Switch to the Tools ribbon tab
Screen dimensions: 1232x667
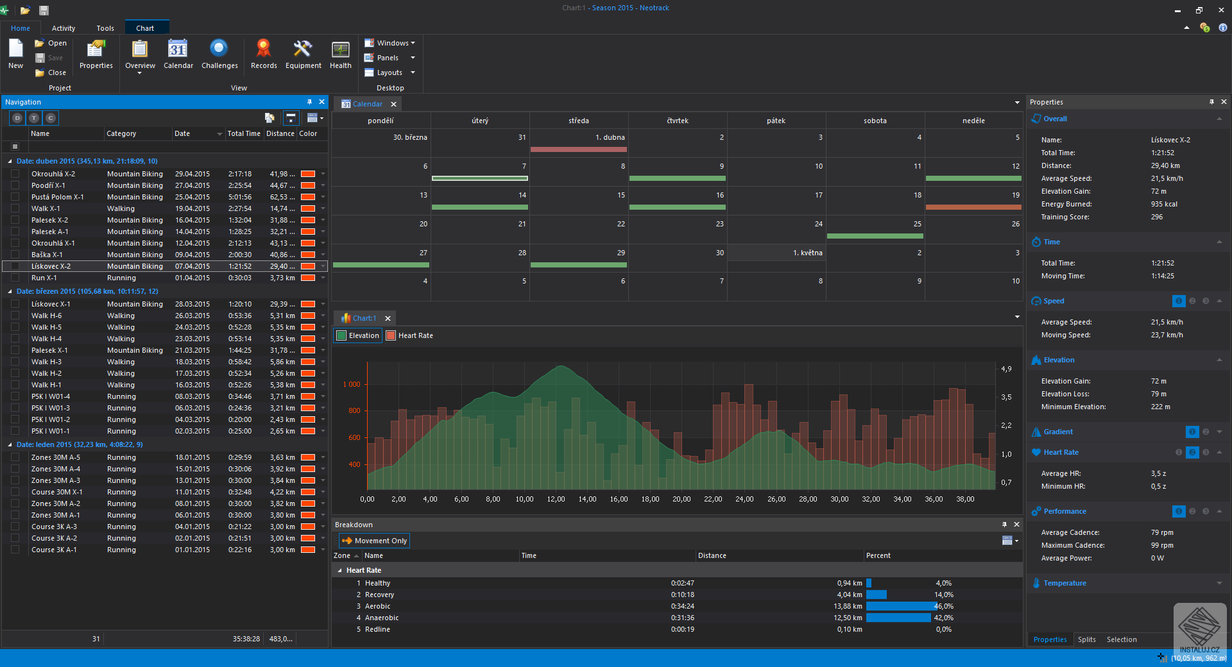click(105, 28)
